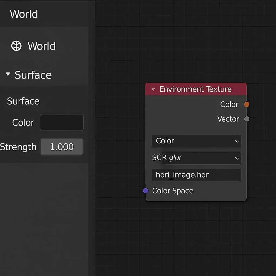
Task: Click the hdri_image.hdr file field
Action: [196, 175]
